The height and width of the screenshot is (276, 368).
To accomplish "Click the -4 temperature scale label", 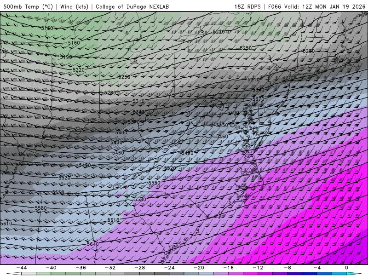I will (317, 268).
